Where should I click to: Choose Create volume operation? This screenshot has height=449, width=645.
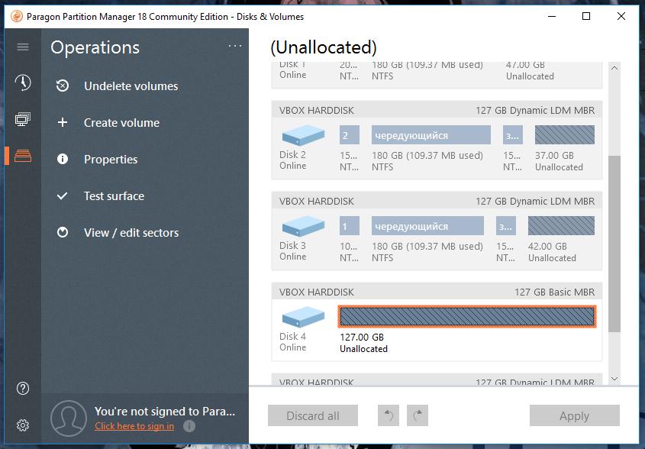122,123
